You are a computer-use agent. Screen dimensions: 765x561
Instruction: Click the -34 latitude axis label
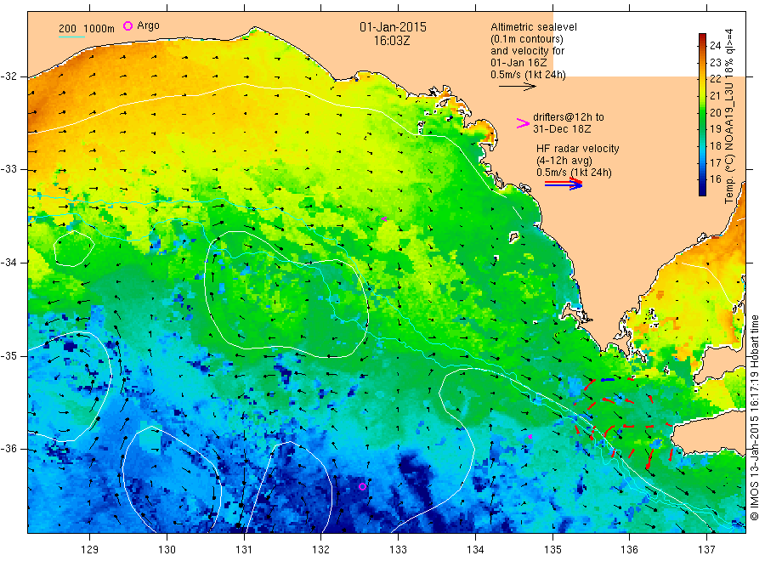pos(8,263)
